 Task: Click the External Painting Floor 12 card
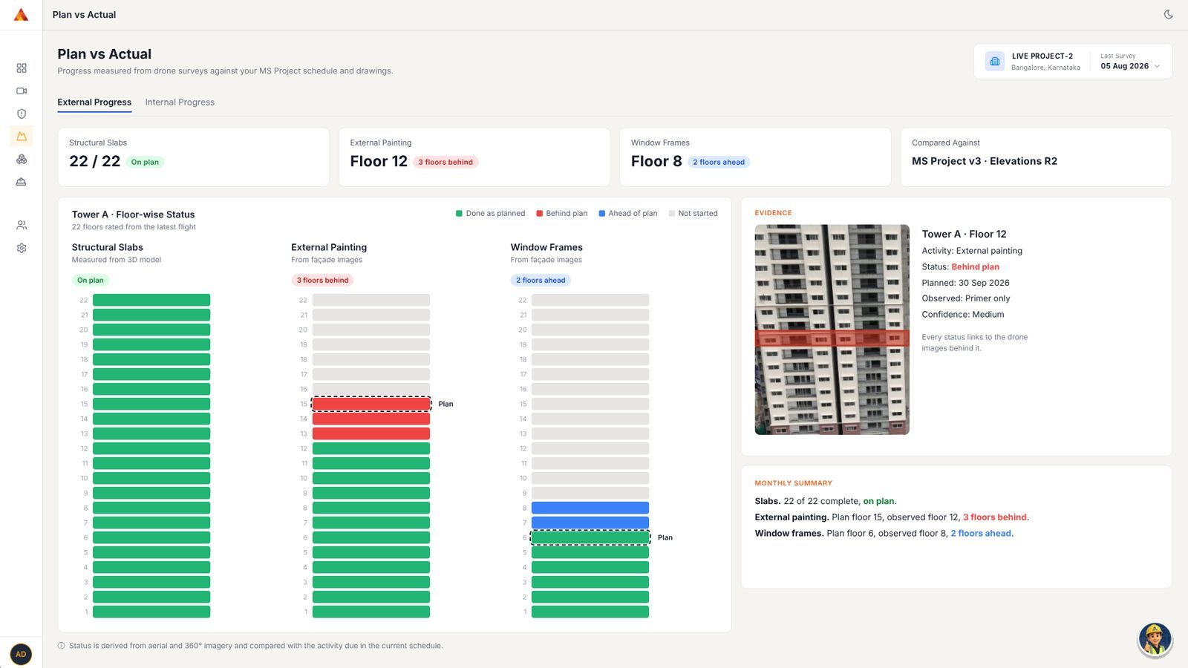[x=474, y=157]
